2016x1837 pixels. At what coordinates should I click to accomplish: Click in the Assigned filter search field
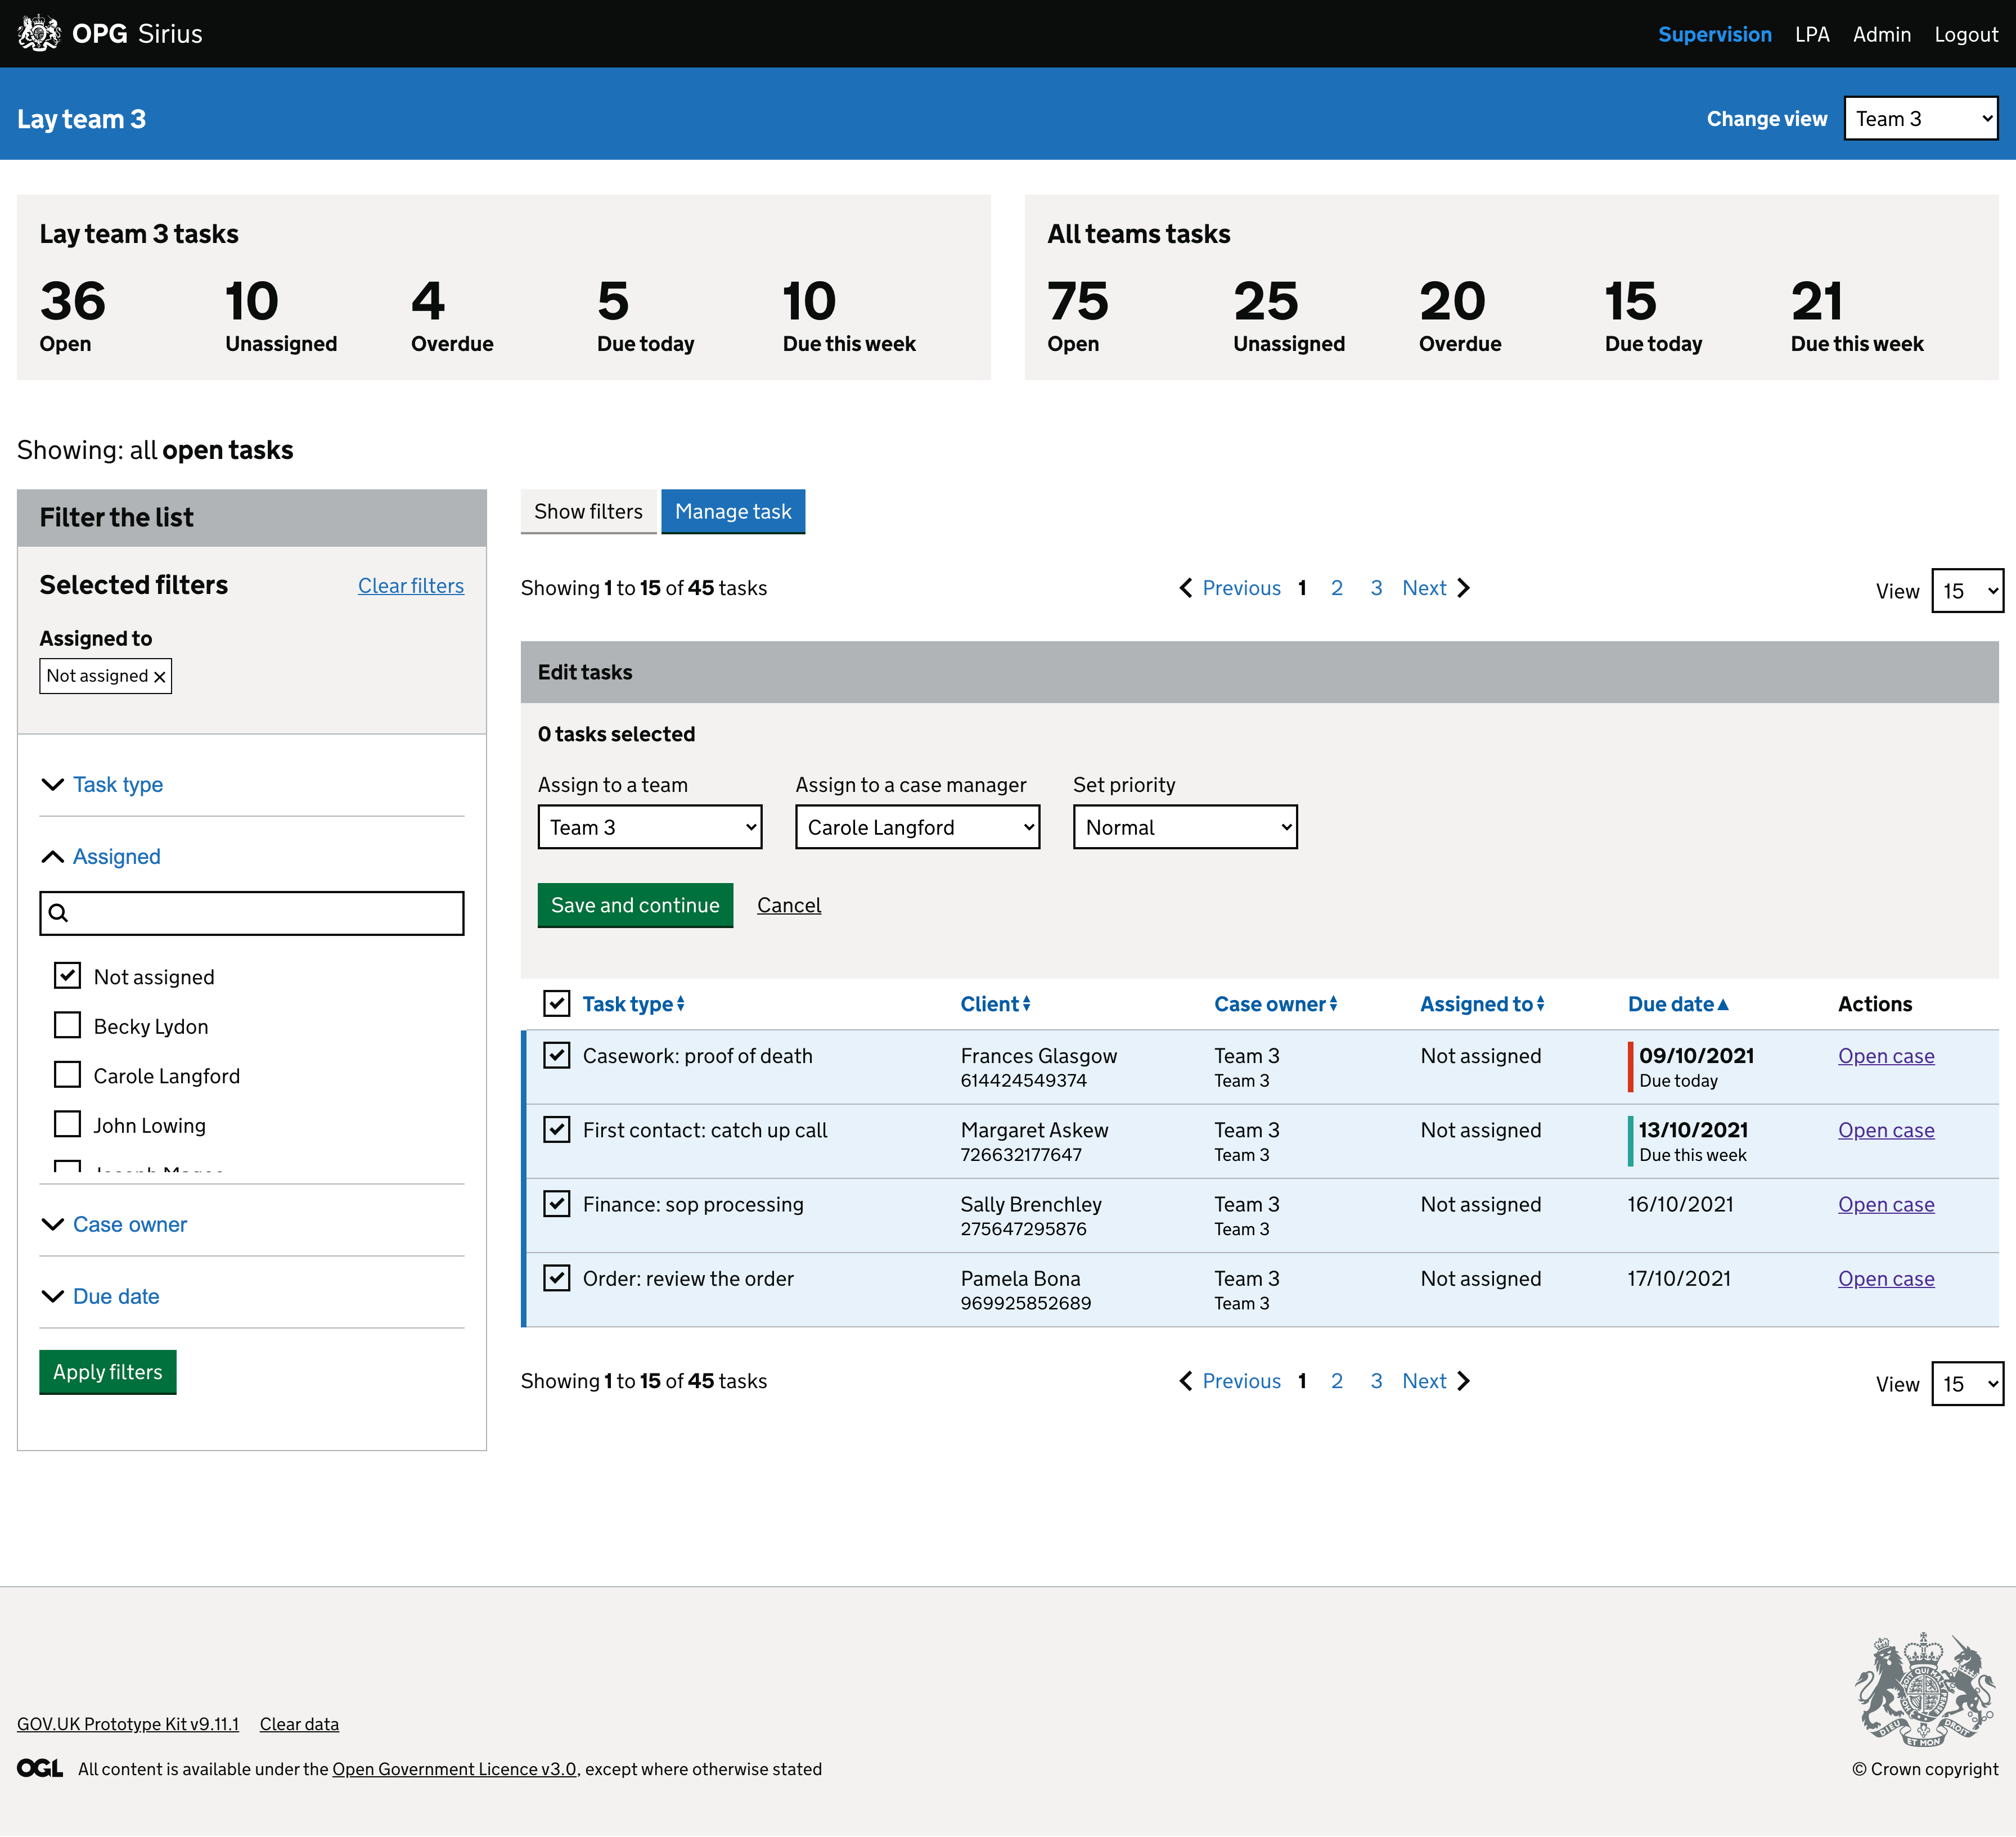pos(251,913)
